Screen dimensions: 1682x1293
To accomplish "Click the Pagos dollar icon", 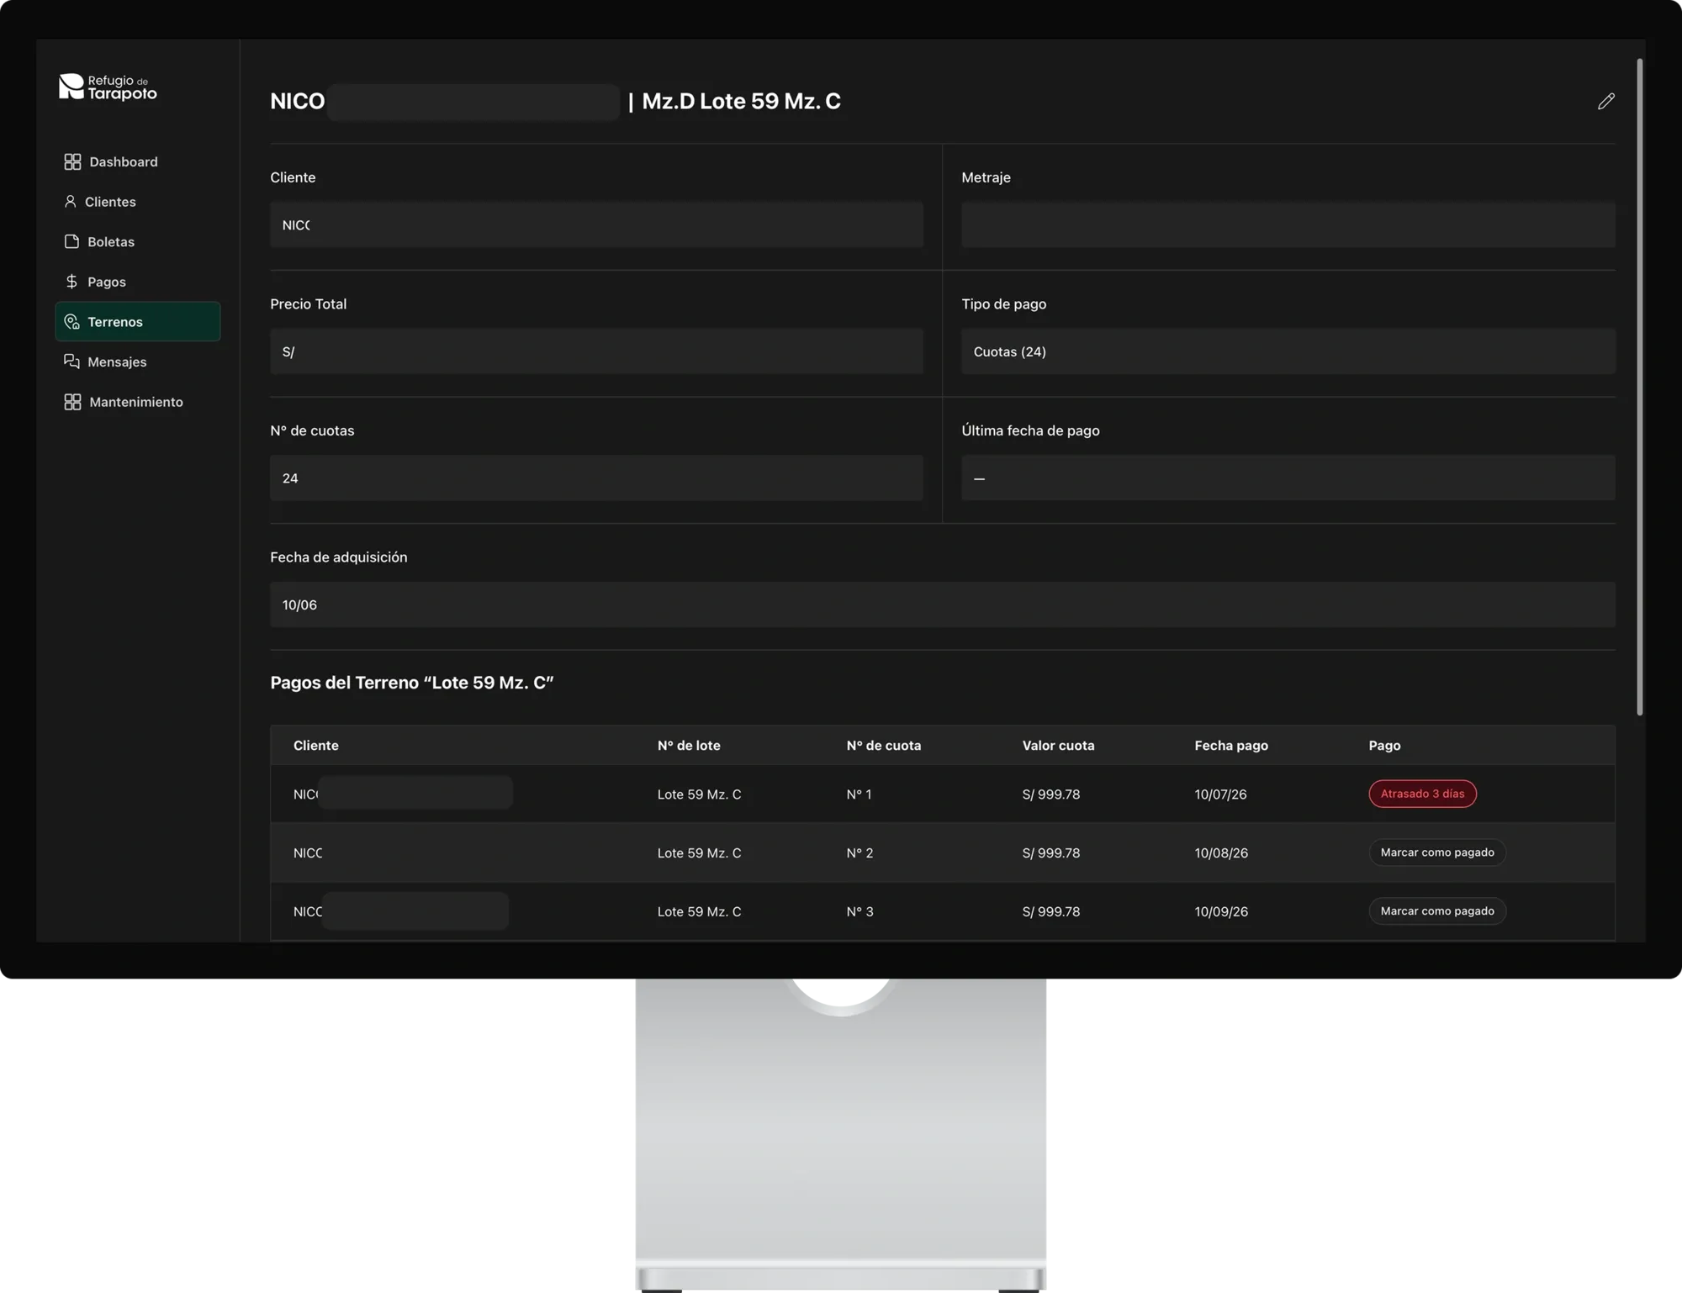I will pos(71,282).
